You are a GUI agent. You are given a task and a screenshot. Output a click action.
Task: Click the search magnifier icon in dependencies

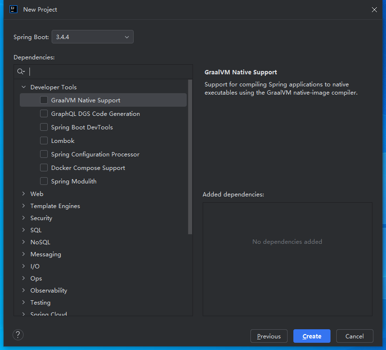coord(21,71)
